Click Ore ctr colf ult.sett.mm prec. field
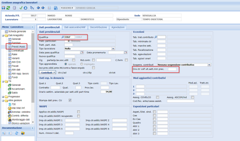 [x=172, y=69]
